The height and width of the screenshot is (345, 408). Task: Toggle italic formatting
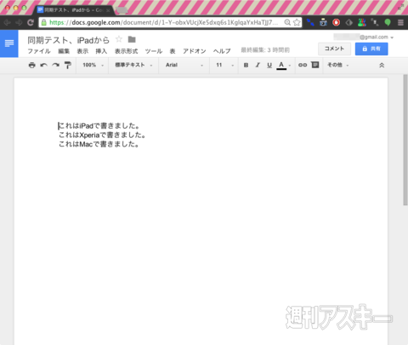pyautogui.click(x=258, y=65)
